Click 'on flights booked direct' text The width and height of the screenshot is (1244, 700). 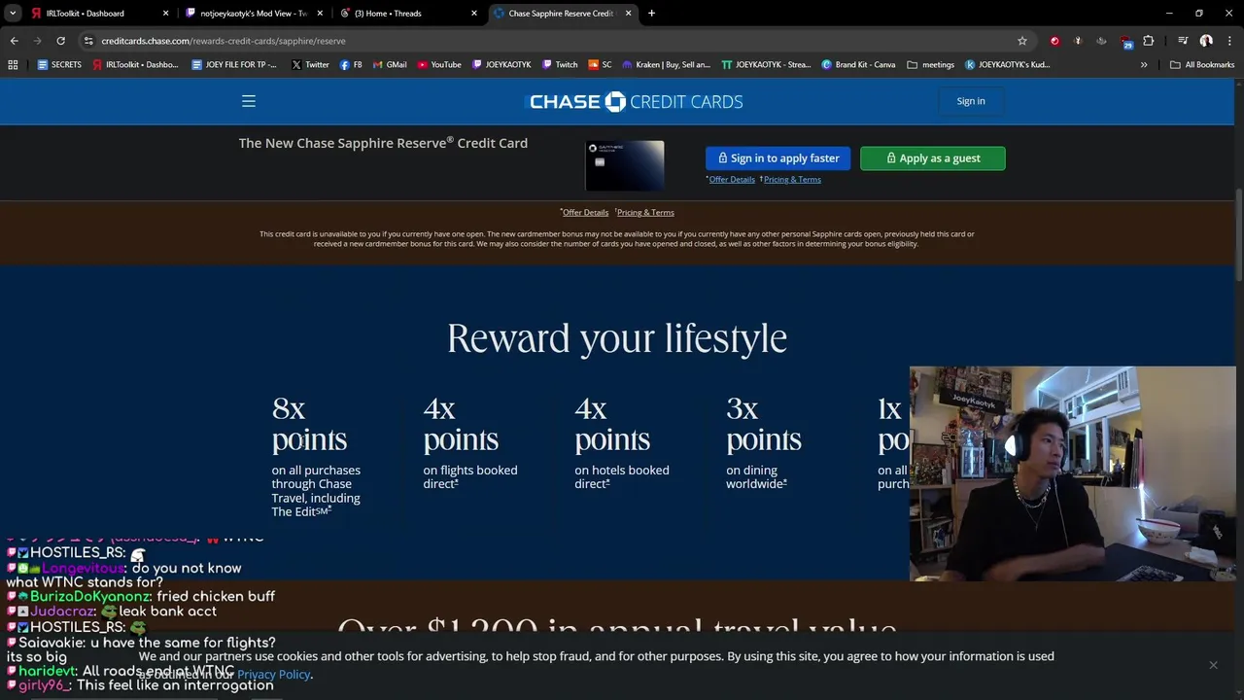[470, 477]
